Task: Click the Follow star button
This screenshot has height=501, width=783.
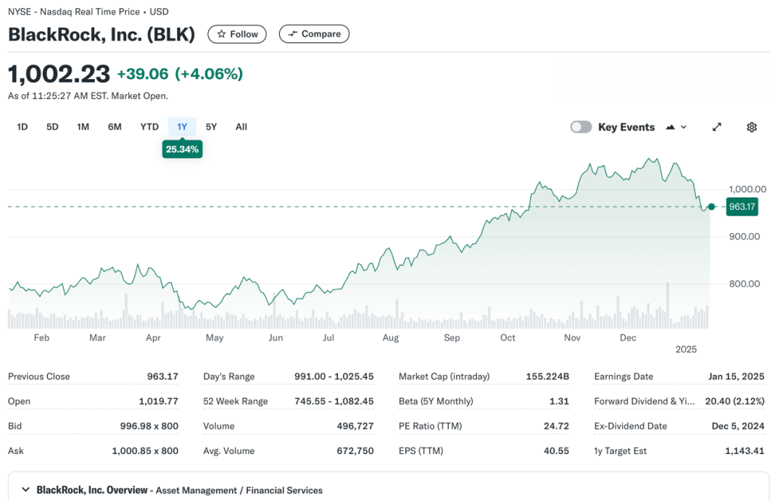Action: [237, 34]
